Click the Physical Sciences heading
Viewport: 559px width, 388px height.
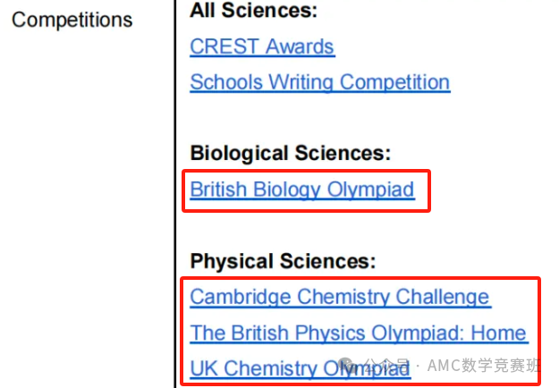coord(283,261)
